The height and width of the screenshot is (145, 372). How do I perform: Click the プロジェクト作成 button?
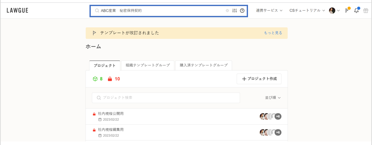pos(259,79)
